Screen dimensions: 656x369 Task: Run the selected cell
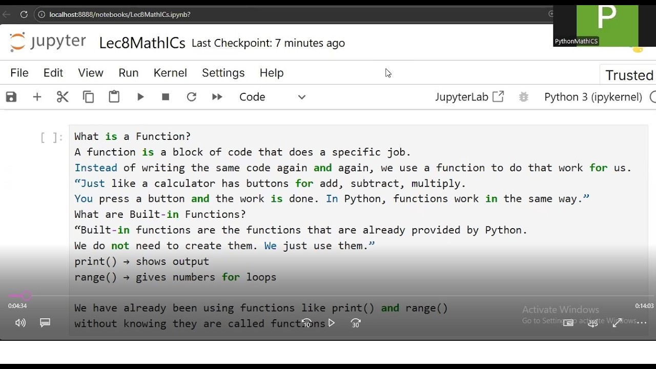[x=140, y=97]
